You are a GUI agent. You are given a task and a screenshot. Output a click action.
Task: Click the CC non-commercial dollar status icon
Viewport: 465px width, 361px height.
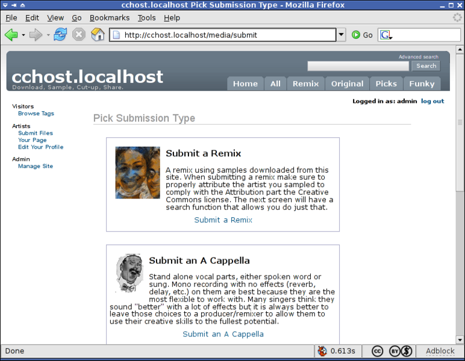coord(407,351)
